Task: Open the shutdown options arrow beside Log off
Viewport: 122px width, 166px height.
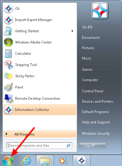Action: (102, 146)
